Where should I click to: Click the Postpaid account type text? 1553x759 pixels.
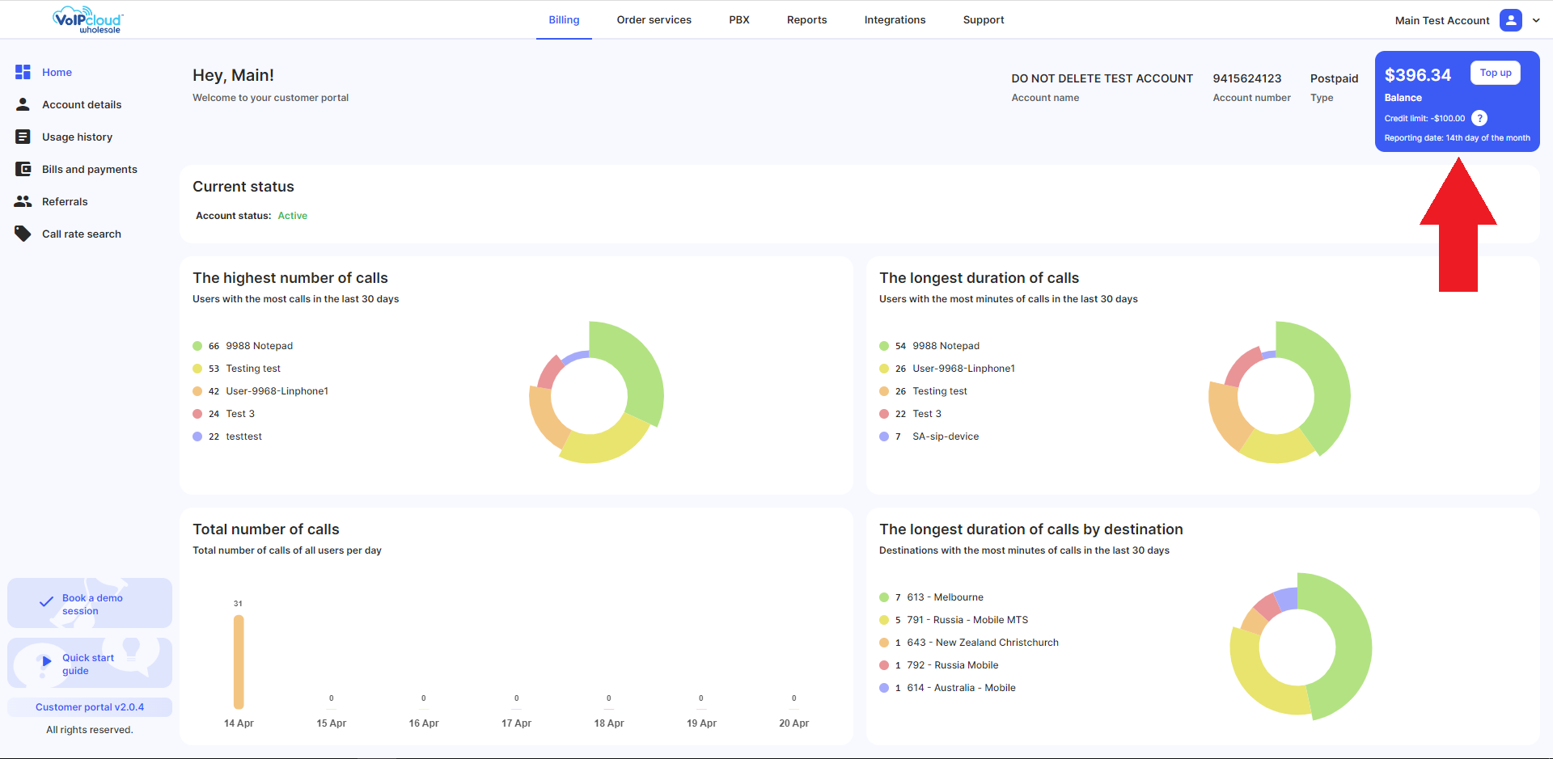point(1334,78)
